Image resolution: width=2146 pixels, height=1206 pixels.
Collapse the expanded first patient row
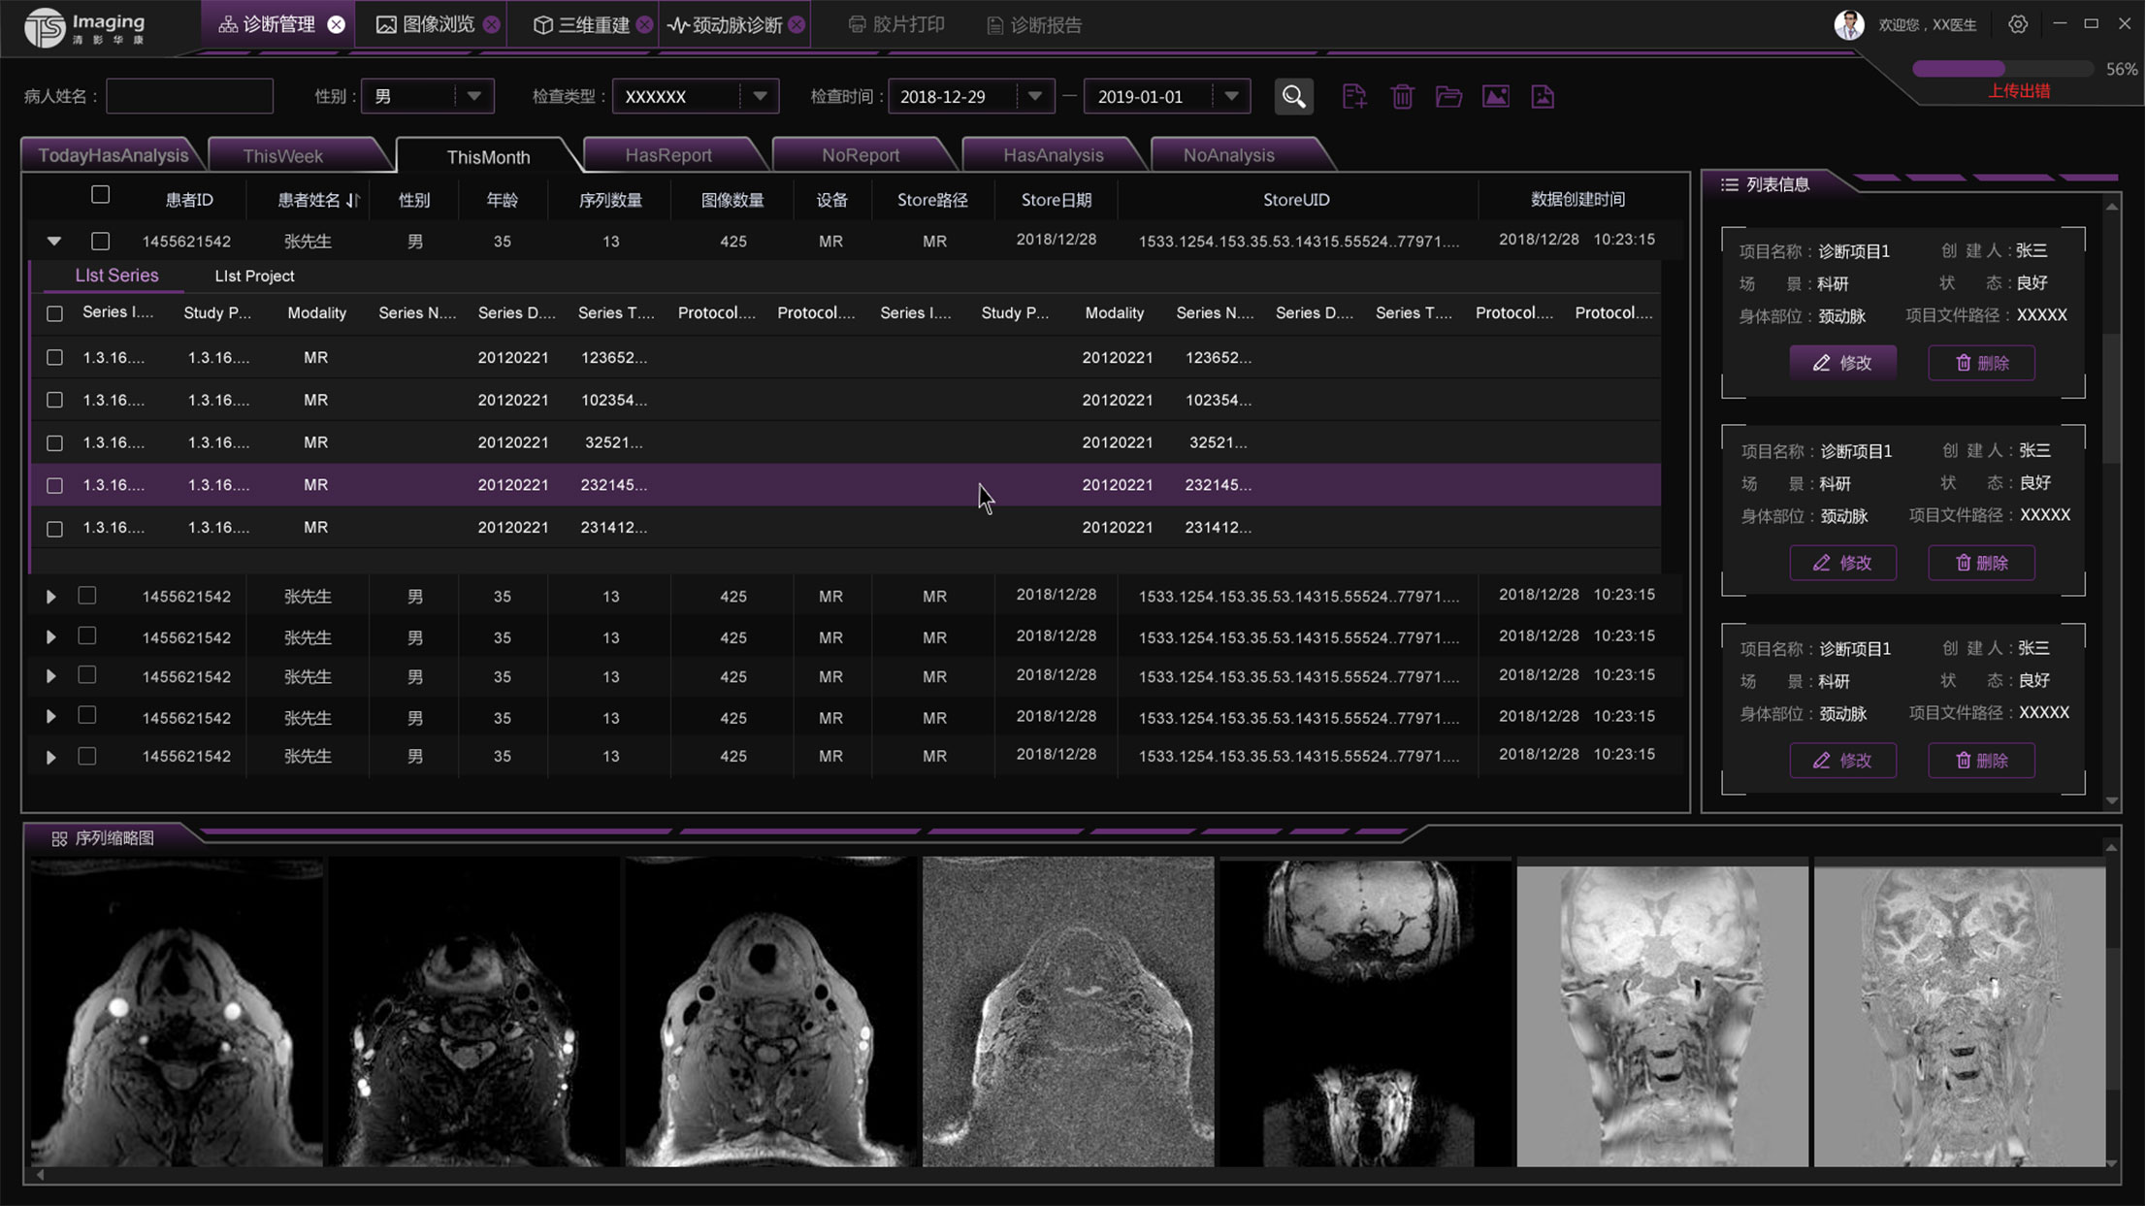(54, 241)
